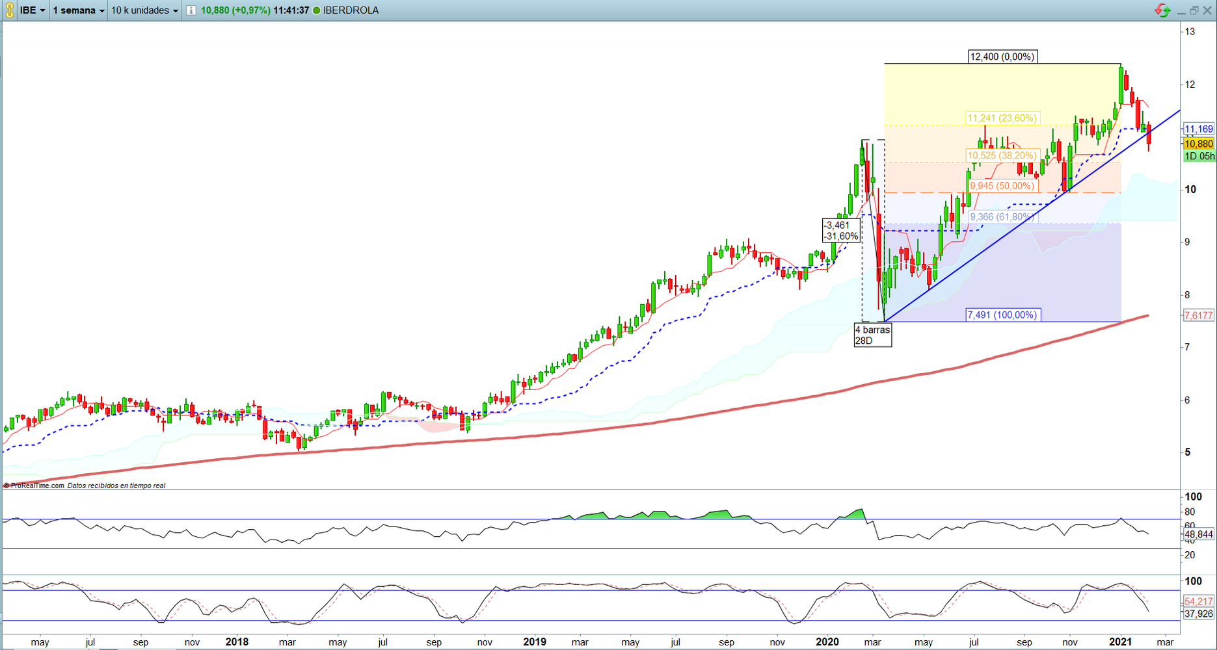Open the red-green trading arrows icon
This screenshot has width=1217, height=650.
pos(1162,10)
